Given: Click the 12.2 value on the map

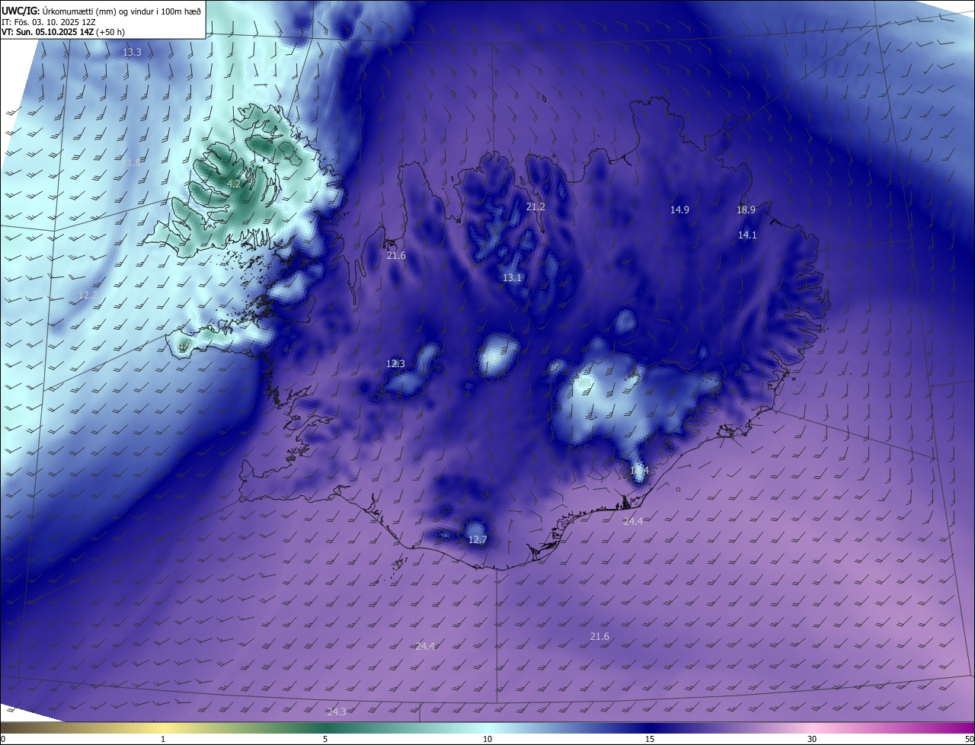Looking at the screenshot, I should pyautogui.click(x=88, y=295).
